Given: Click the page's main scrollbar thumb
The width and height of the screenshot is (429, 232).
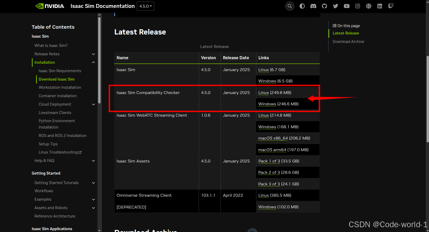Looking at the screenshot, I should coord(427,99).
